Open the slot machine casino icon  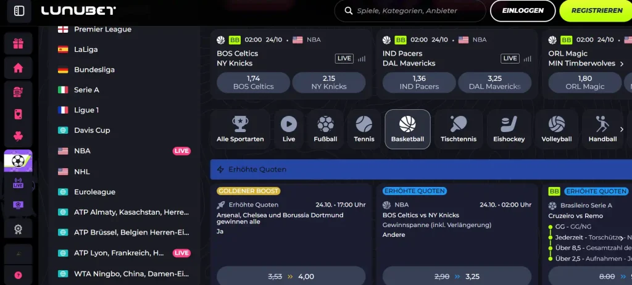pyautogui.click(x=18, y=92)
